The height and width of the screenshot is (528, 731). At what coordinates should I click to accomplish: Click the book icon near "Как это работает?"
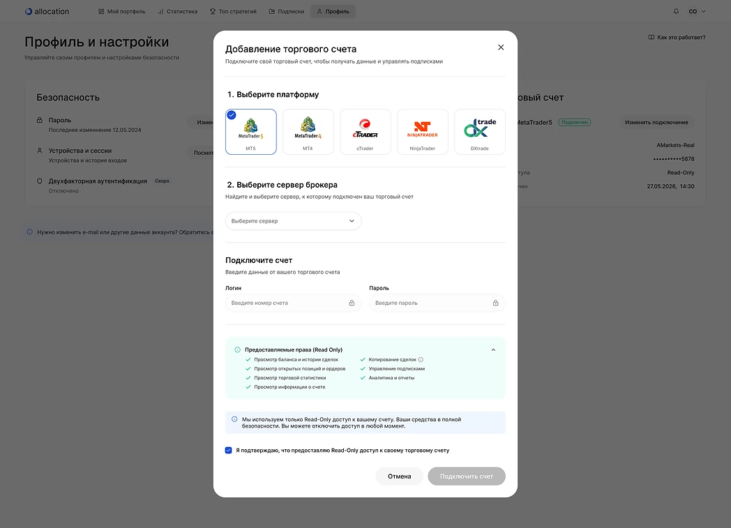pos(651,37)
